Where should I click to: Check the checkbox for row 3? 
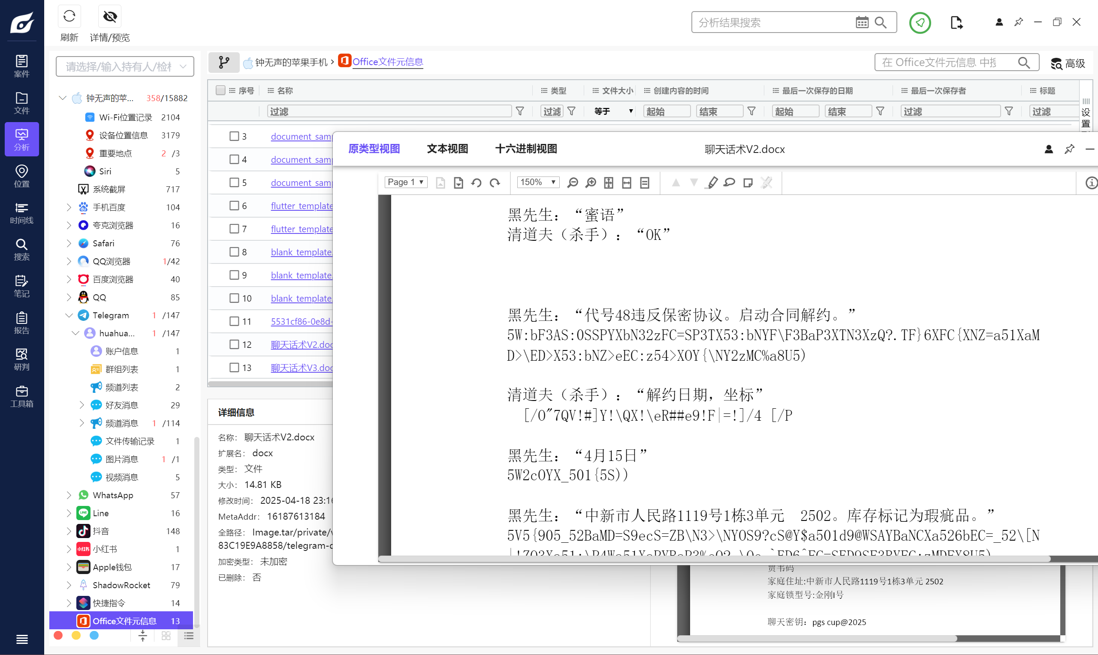(x=234, y=136)
